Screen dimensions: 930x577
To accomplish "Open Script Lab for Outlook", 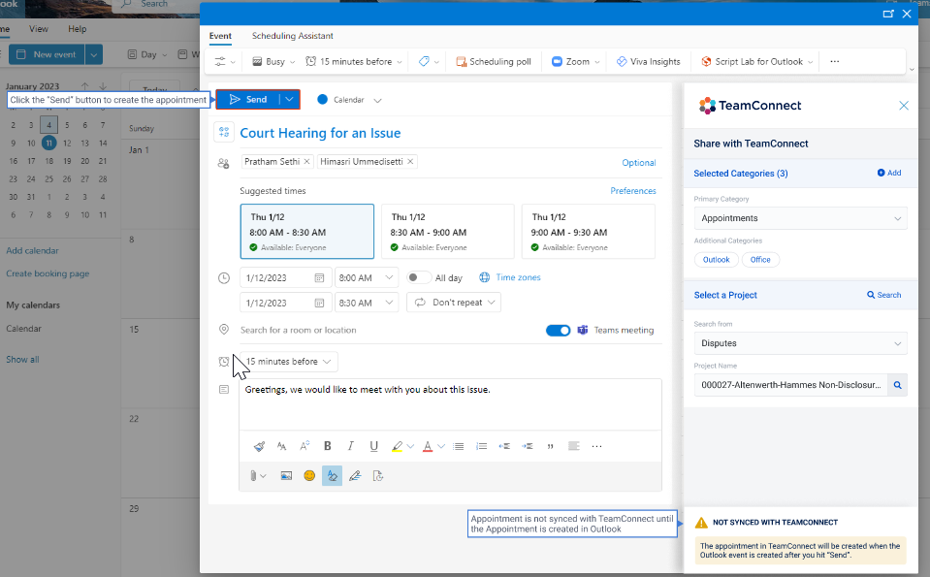I will point(756,62).
